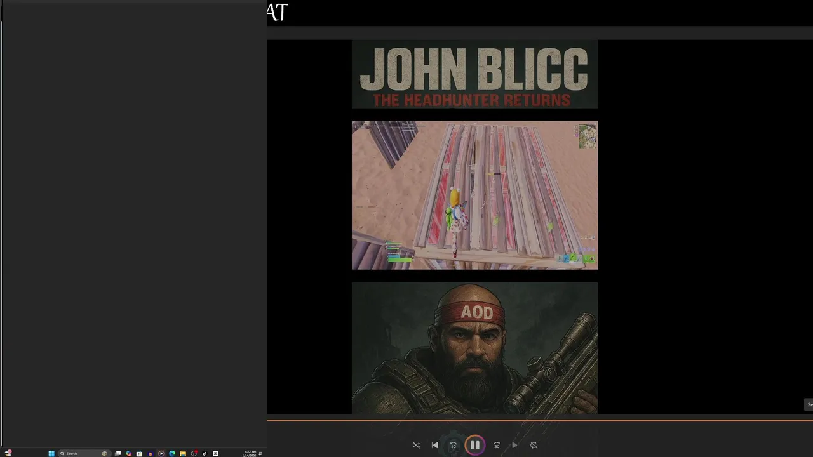813x457 pixels.
Task: Open Microsoft Edge from the taskbar
Action: tap(172, 453)
